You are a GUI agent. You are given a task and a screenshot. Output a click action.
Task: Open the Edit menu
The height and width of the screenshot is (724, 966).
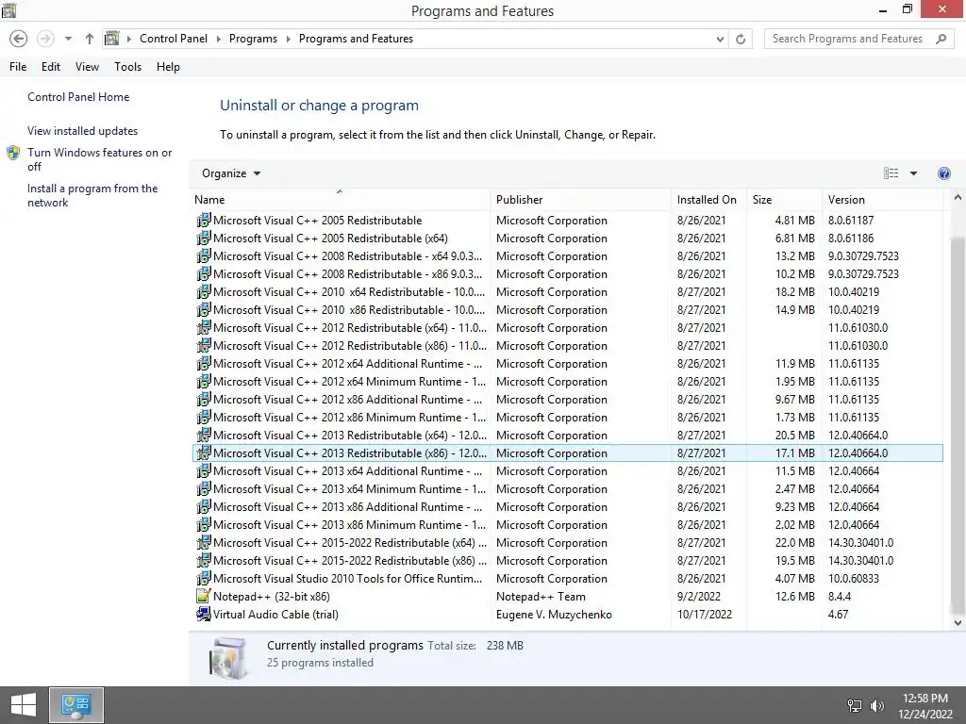51,67
